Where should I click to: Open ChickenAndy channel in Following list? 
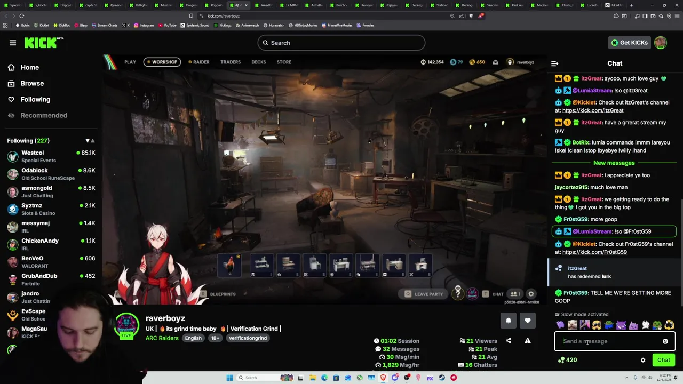51,244
